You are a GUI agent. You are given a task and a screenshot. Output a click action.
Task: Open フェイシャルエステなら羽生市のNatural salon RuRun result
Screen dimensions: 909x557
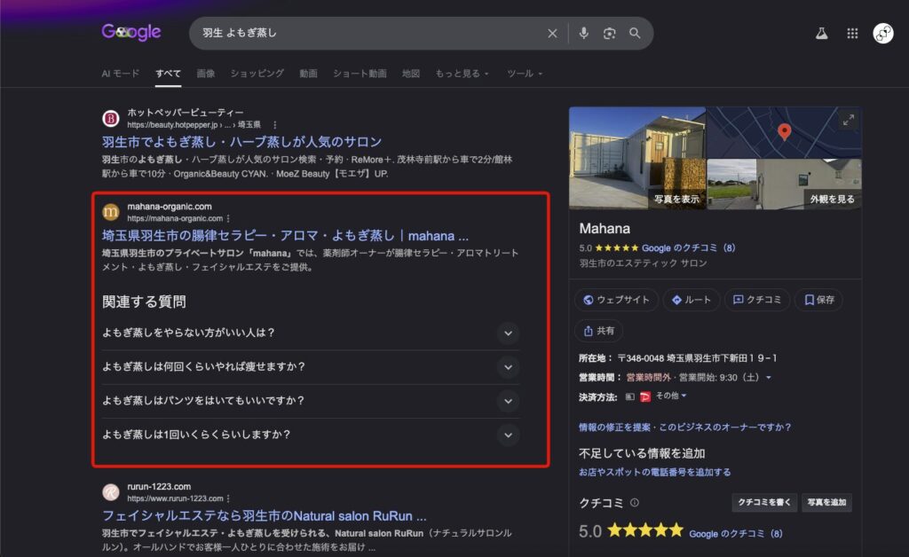tap(265, 516)
